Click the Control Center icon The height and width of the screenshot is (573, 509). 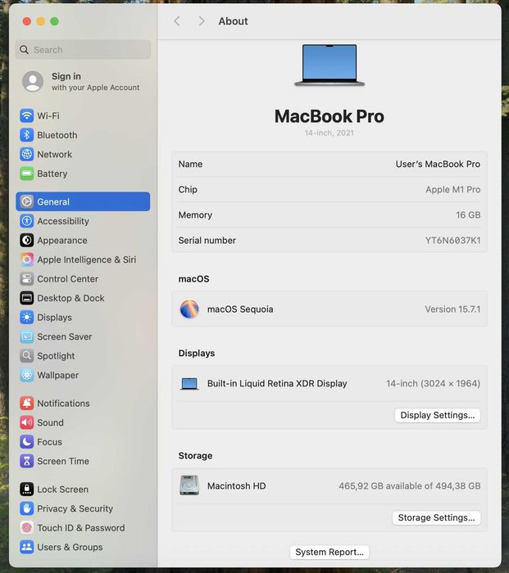[x=27, y=279]
